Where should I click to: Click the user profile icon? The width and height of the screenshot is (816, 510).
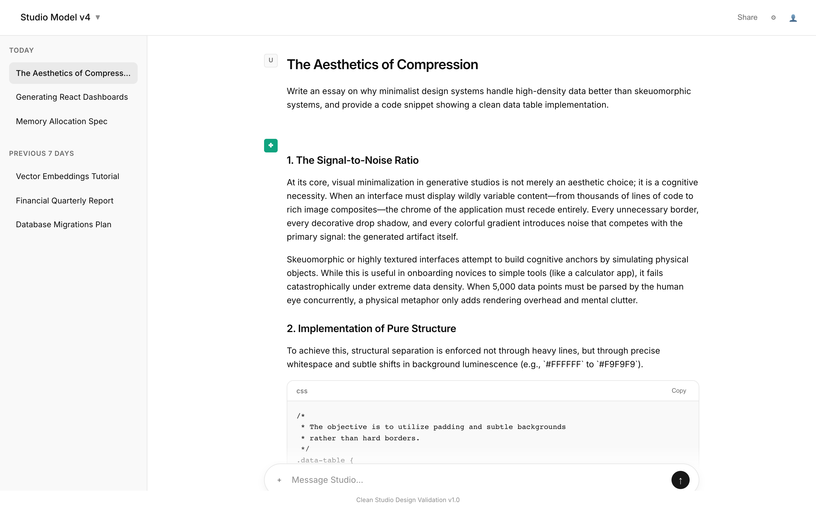pyautogui.click(x=793, y=18)
